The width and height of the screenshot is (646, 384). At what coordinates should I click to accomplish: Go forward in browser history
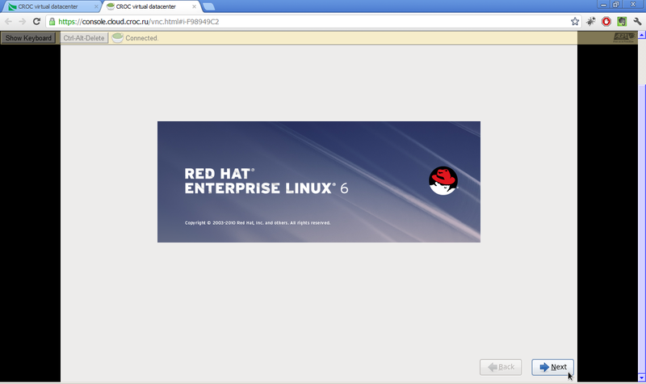coord(23,22)
